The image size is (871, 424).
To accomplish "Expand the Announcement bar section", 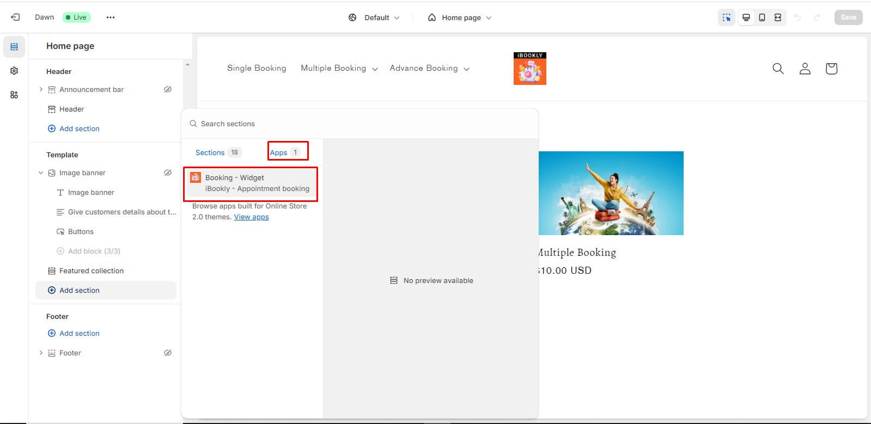I will pyautogui.click(x=41, y=89).
